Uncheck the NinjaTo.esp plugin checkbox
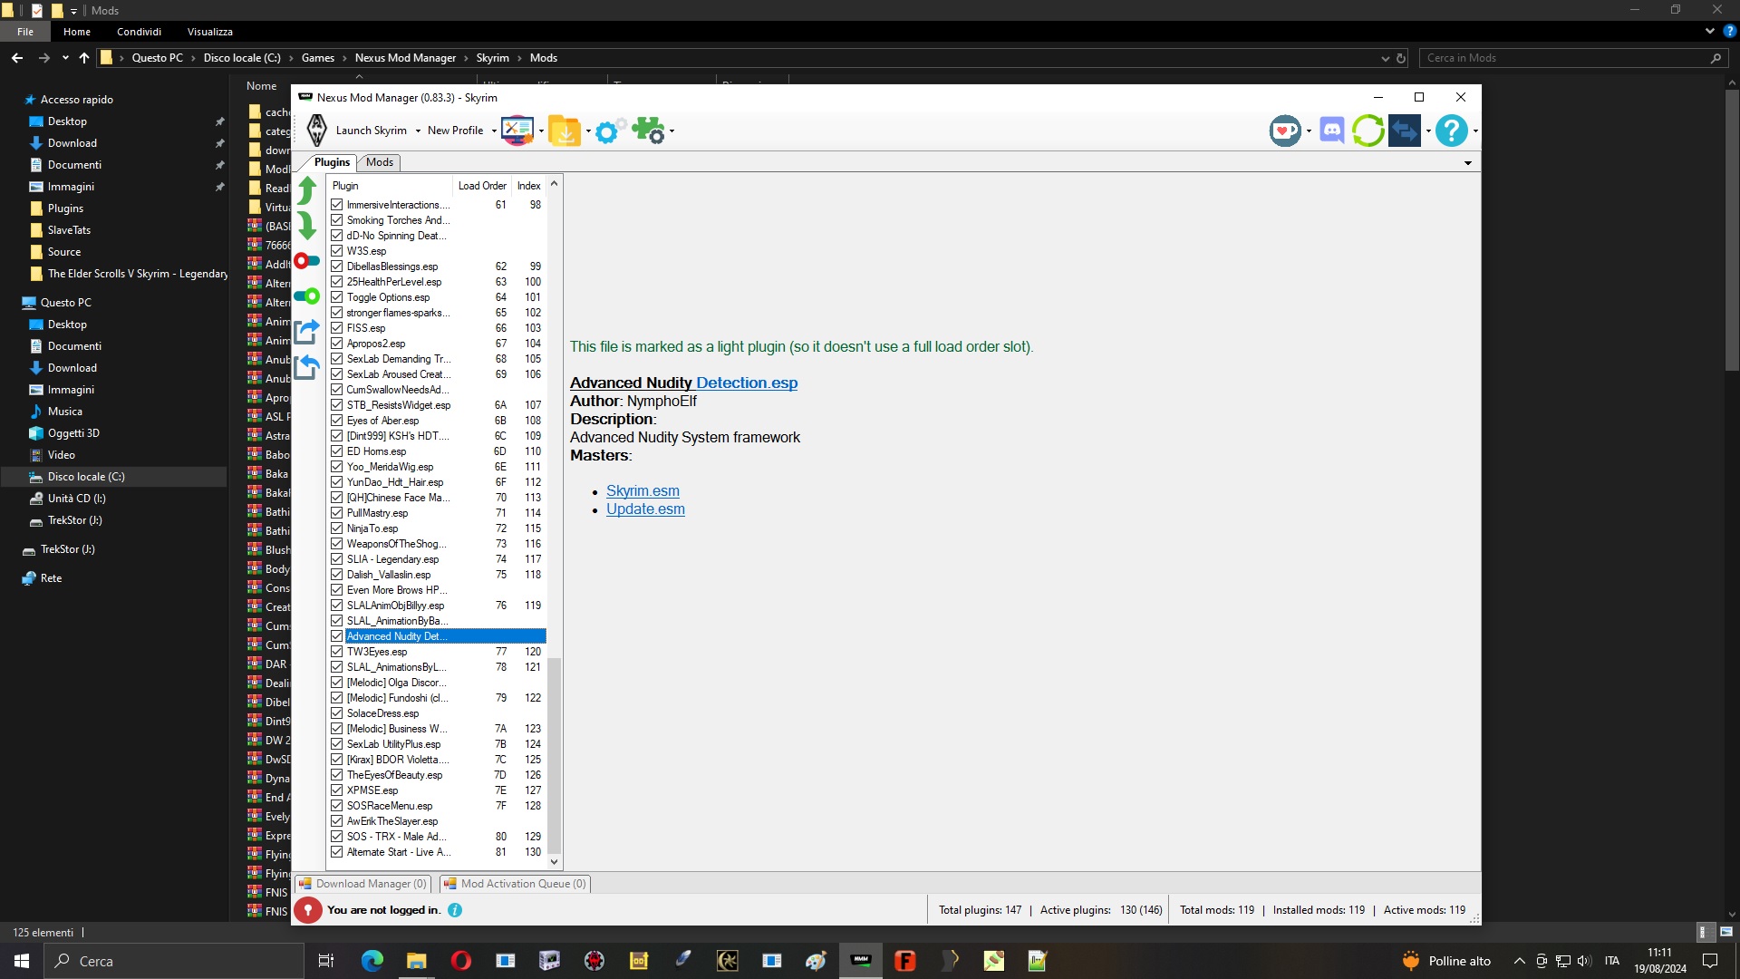1740x979 pixels. [x=337, y=528]
